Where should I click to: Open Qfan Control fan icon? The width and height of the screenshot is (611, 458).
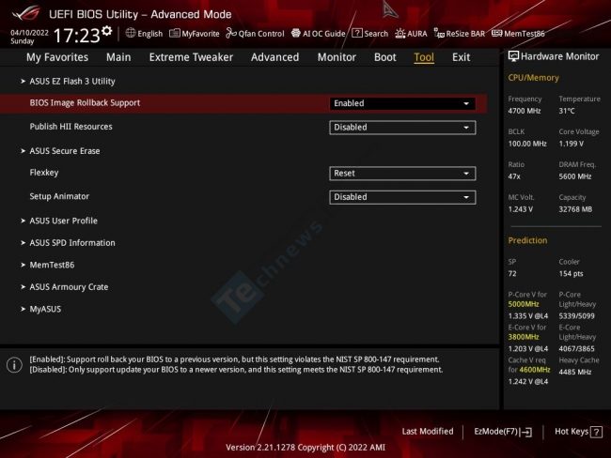click(x=231, y=34)
